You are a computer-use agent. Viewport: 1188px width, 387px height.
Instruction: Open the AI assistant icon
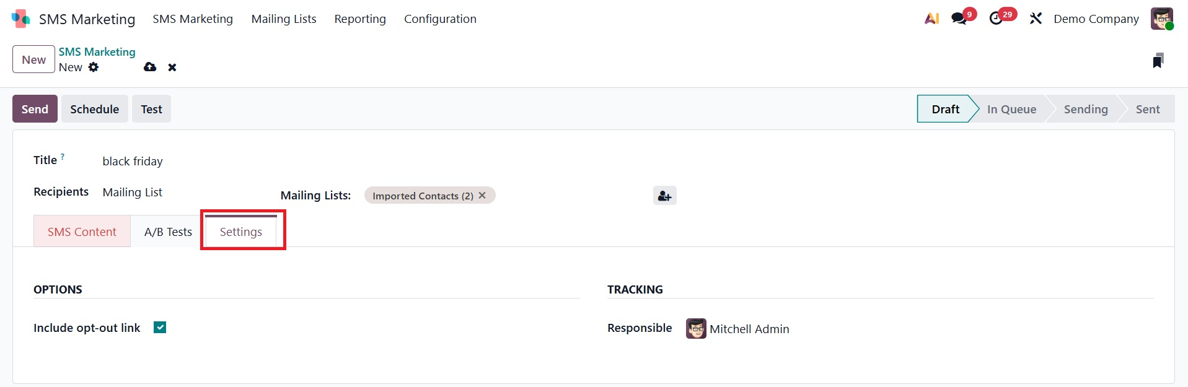point(931,19)
